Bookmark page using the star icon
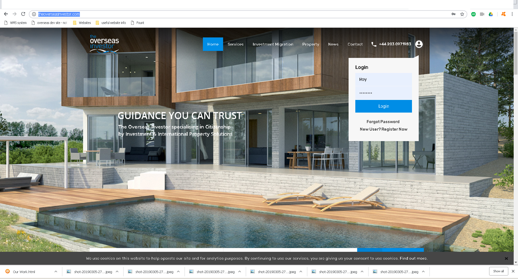The height and width of the screenshot is (279, 518). pos(462,14)
